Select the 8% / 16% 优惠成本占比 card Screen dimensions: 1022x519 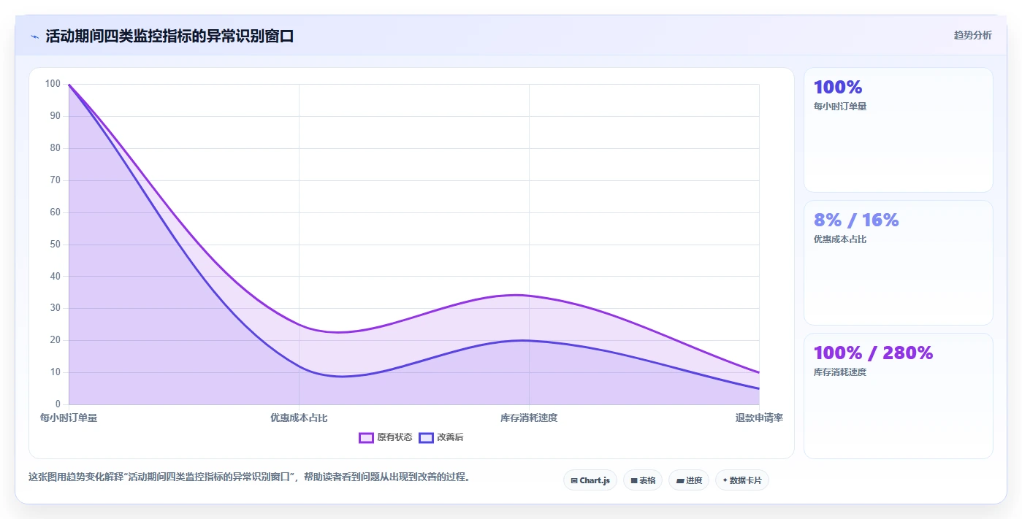899,263
